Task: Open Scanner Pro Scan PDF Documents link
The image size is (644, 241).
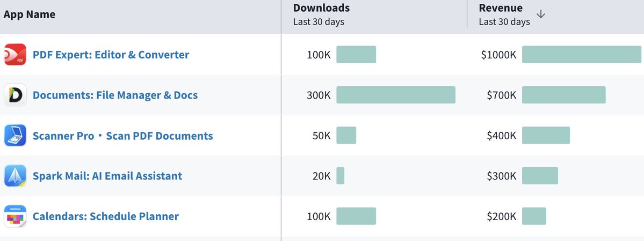Action: [x=122, y=135]
